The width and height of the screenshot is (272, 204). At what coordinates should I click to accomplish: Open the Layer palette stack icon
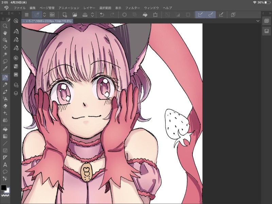pos(16,93)
